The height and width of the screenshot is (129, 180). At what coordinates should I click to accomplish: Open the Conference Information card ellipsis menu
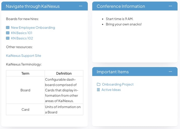170,6
